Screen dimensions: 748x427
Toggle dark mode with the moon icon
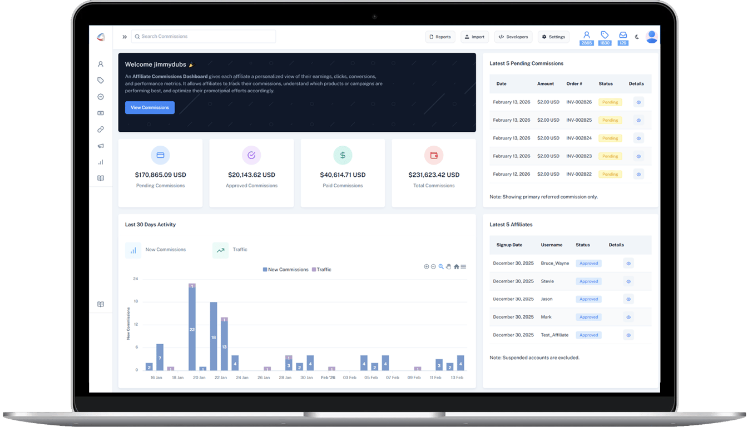637,37
